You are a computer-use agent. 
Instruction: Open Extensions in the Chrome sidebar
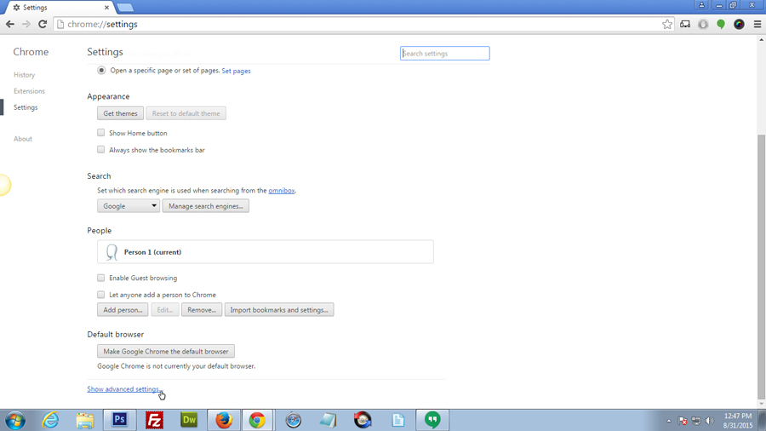point(29,91)
